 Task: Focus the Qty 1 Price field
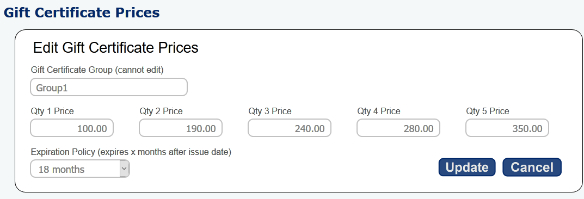click(x=72, y=128)
